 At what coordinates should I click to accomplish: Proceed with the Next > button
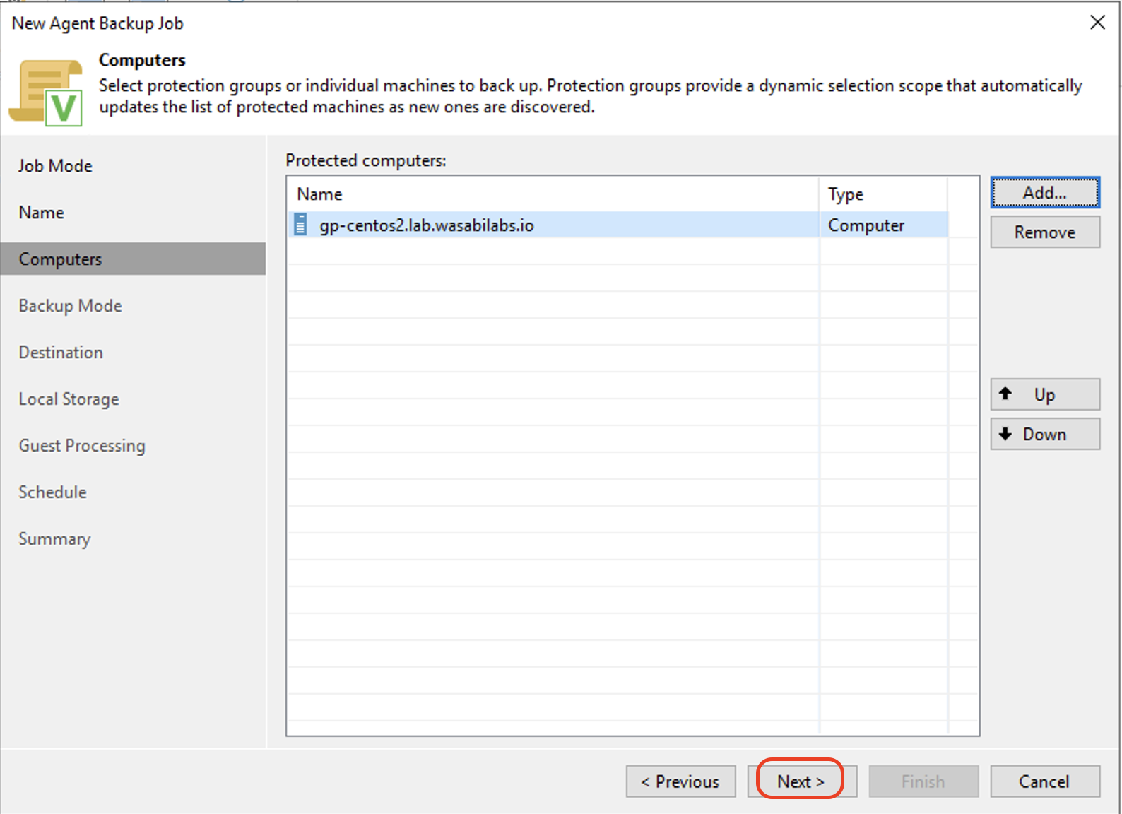(x=802, y=781)
